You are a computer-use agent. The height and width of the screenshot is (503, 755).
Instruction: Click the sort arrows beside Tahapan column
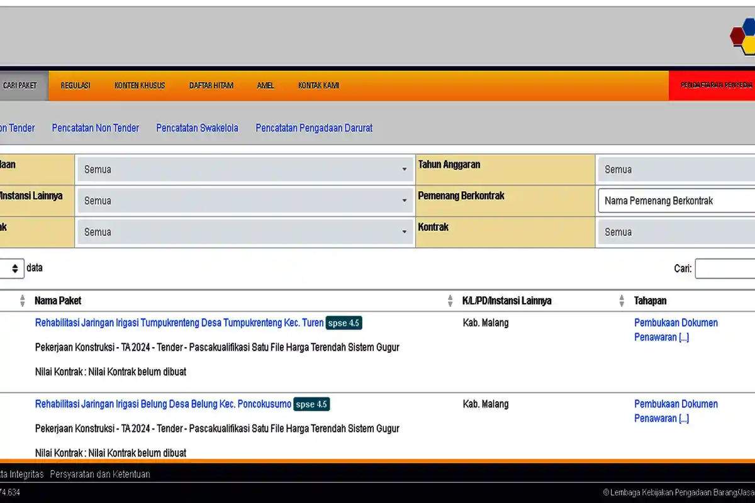click(x=622, y=301)
